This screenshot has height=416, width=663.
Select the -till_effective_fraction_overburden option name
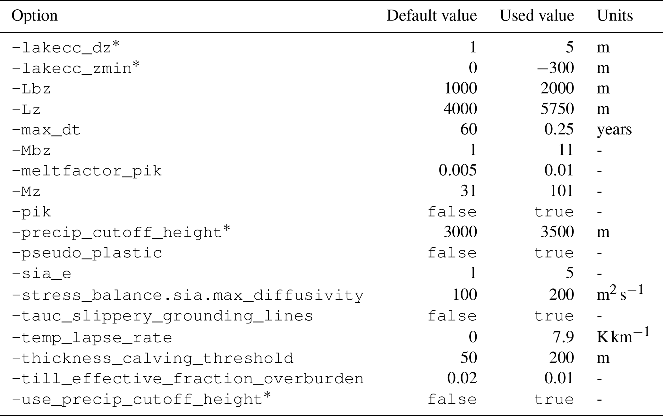(x=188, y=379)
